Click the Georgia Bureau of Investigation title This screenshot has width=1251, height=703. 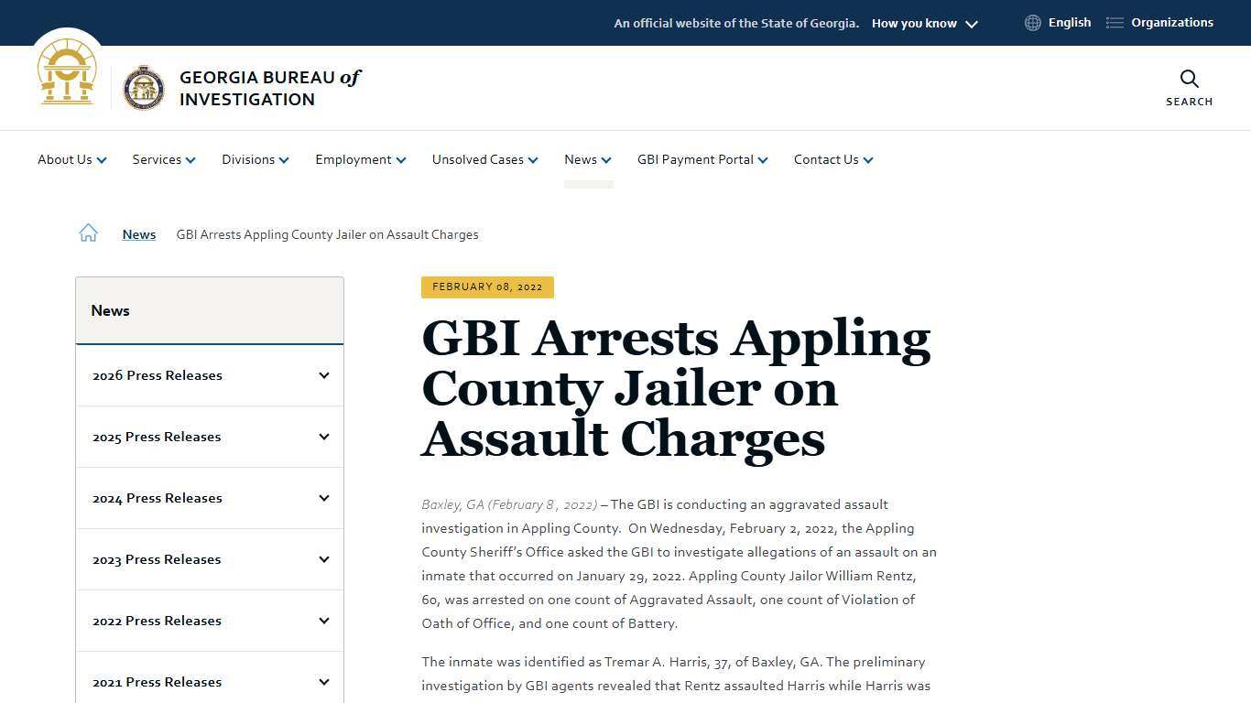point(270,88)
